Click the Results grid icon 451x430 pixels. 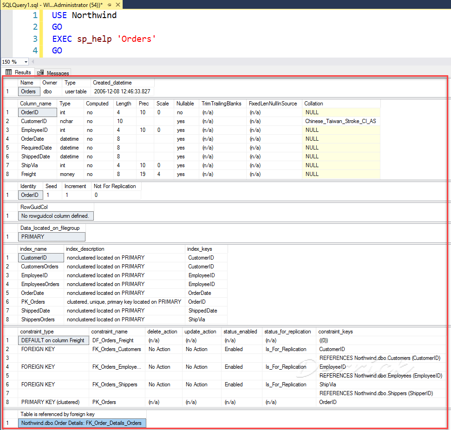(x=8, y=72)
